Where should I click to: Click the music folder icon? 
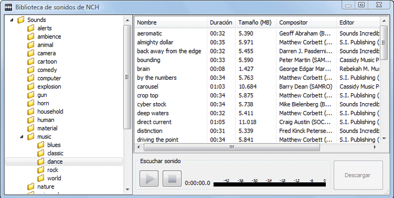tap(31, 136)
